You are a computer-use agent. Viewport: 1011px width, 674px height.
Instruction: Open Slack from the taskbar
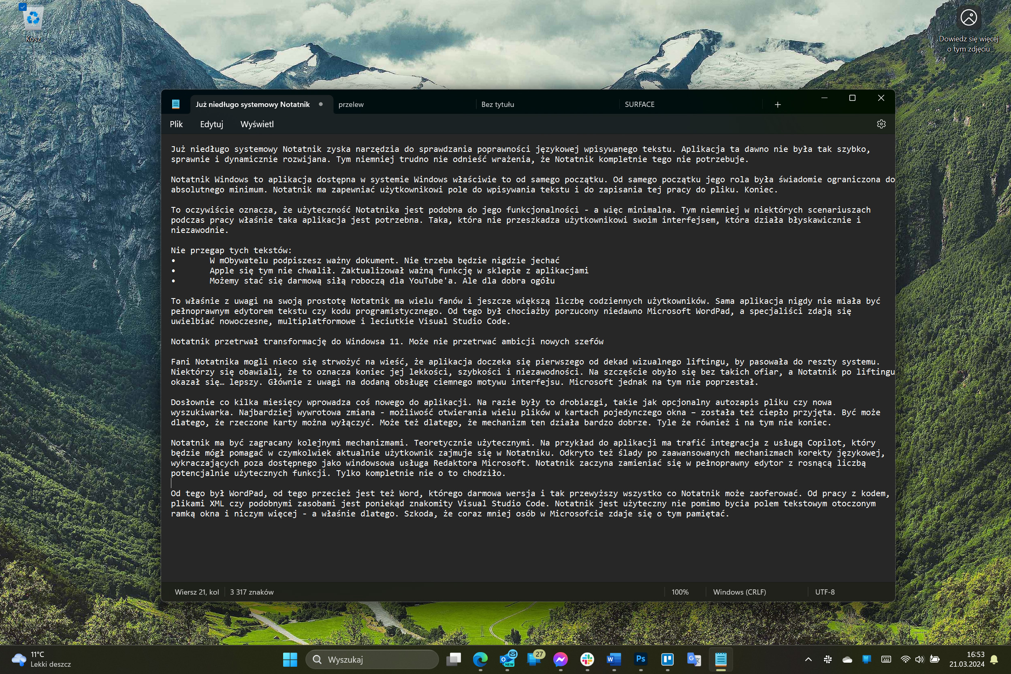587,659
